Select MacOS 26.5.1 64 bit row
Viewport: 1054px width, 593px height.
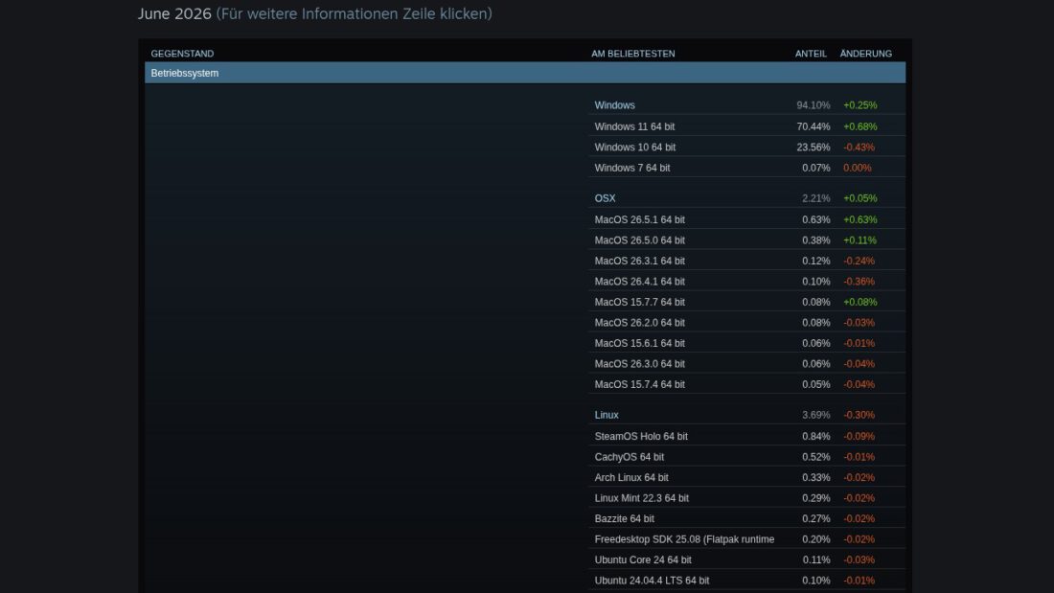(746, 219)
